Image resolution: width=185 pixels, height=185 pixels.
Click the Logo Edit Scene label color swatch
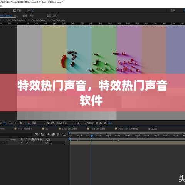(59, 128)
